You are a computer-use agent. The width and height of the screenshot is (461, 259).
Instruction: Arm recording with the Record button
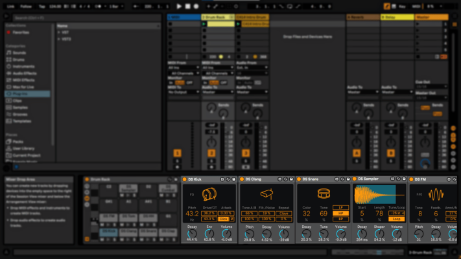point(196,6)
